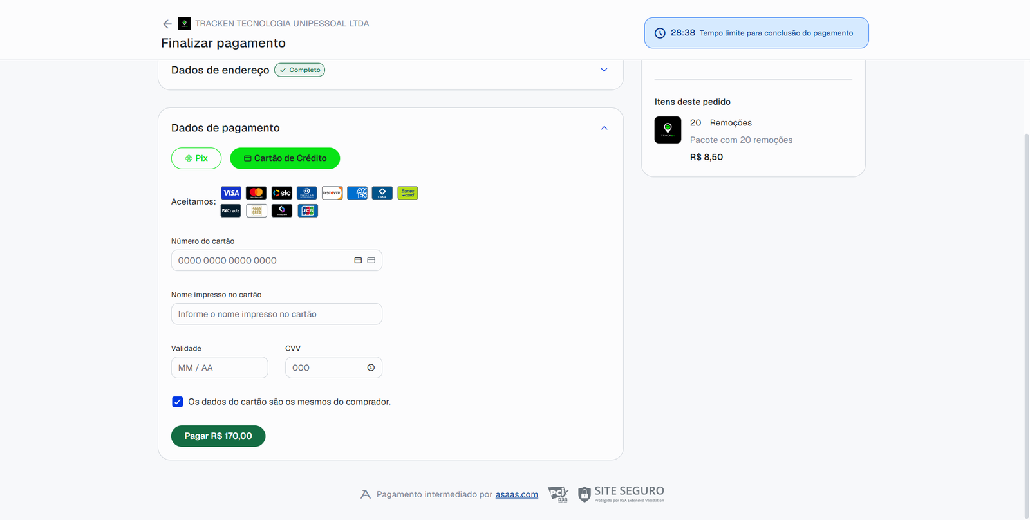The image size is (1030, 520).
Task: Click the PCI DSS badge
Action: click(x=558, y=494)
